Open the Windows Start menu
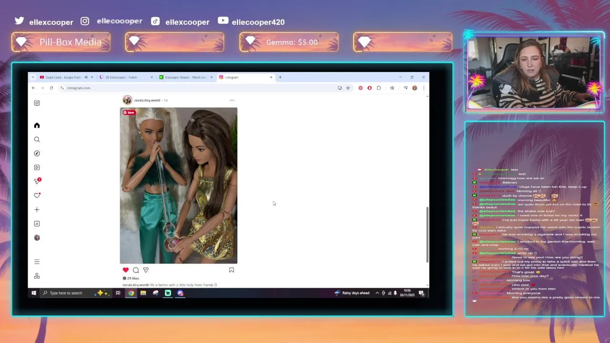 (x=34, y=293)
